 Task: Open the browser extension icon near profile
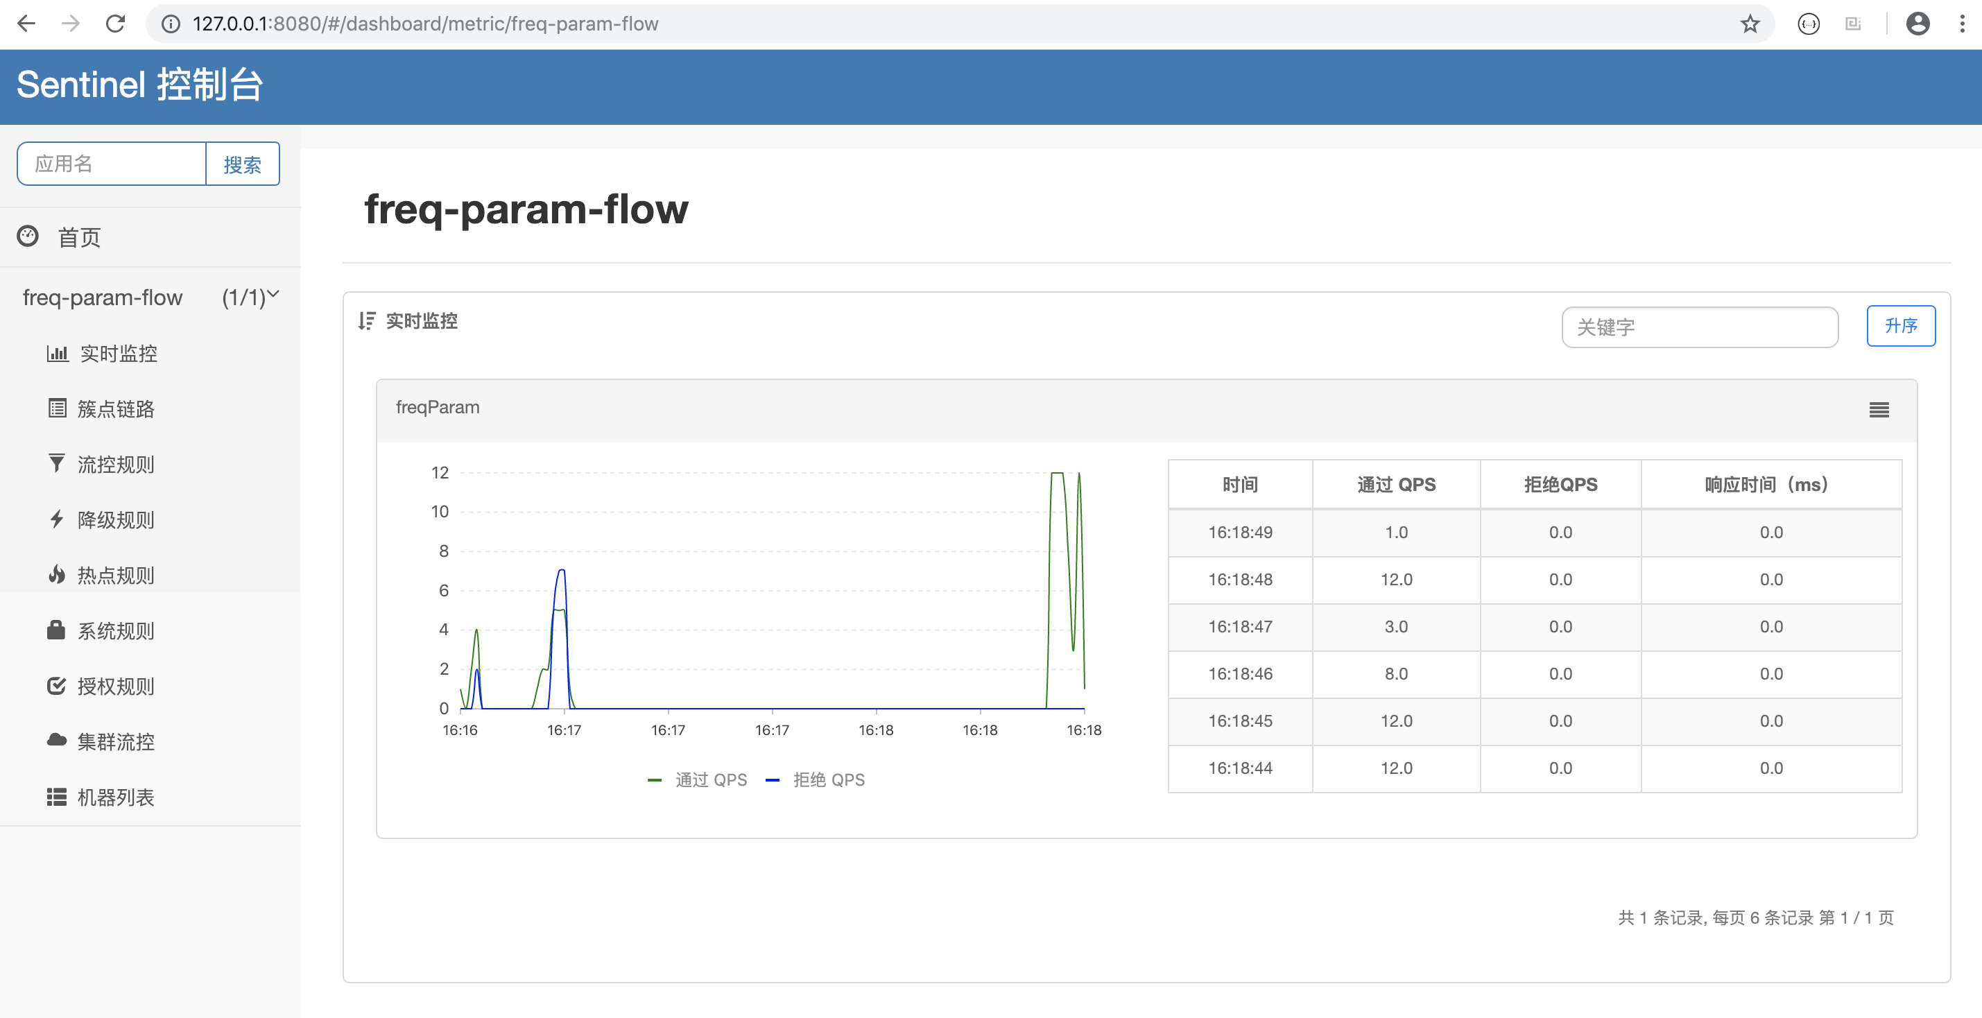(x=1808, y=24)
